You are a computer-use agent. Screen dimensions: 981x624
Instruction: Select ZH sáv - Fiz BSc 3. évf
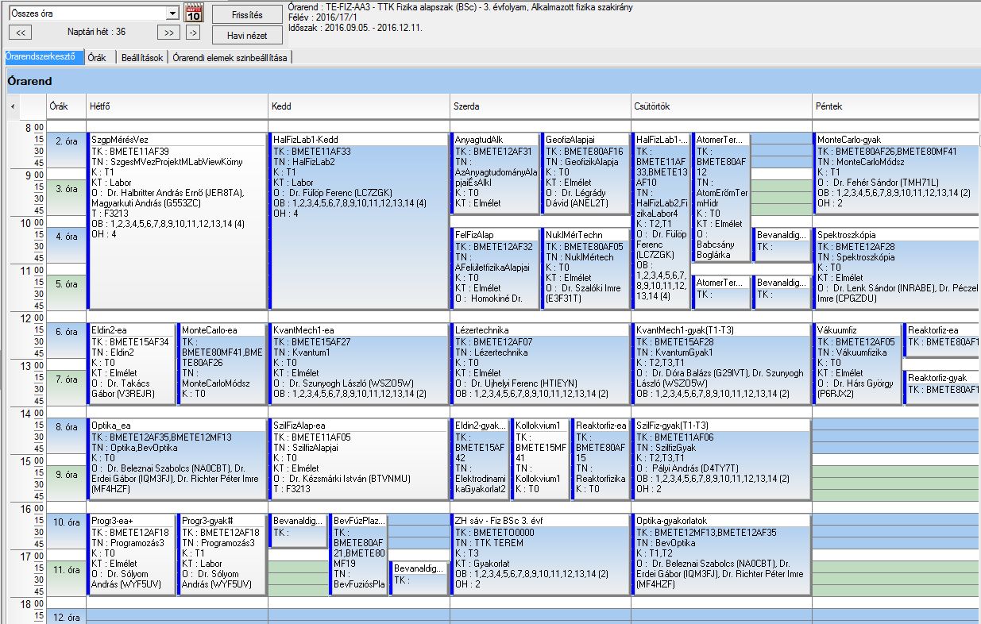pyautogui.click(x=540, y=555)
